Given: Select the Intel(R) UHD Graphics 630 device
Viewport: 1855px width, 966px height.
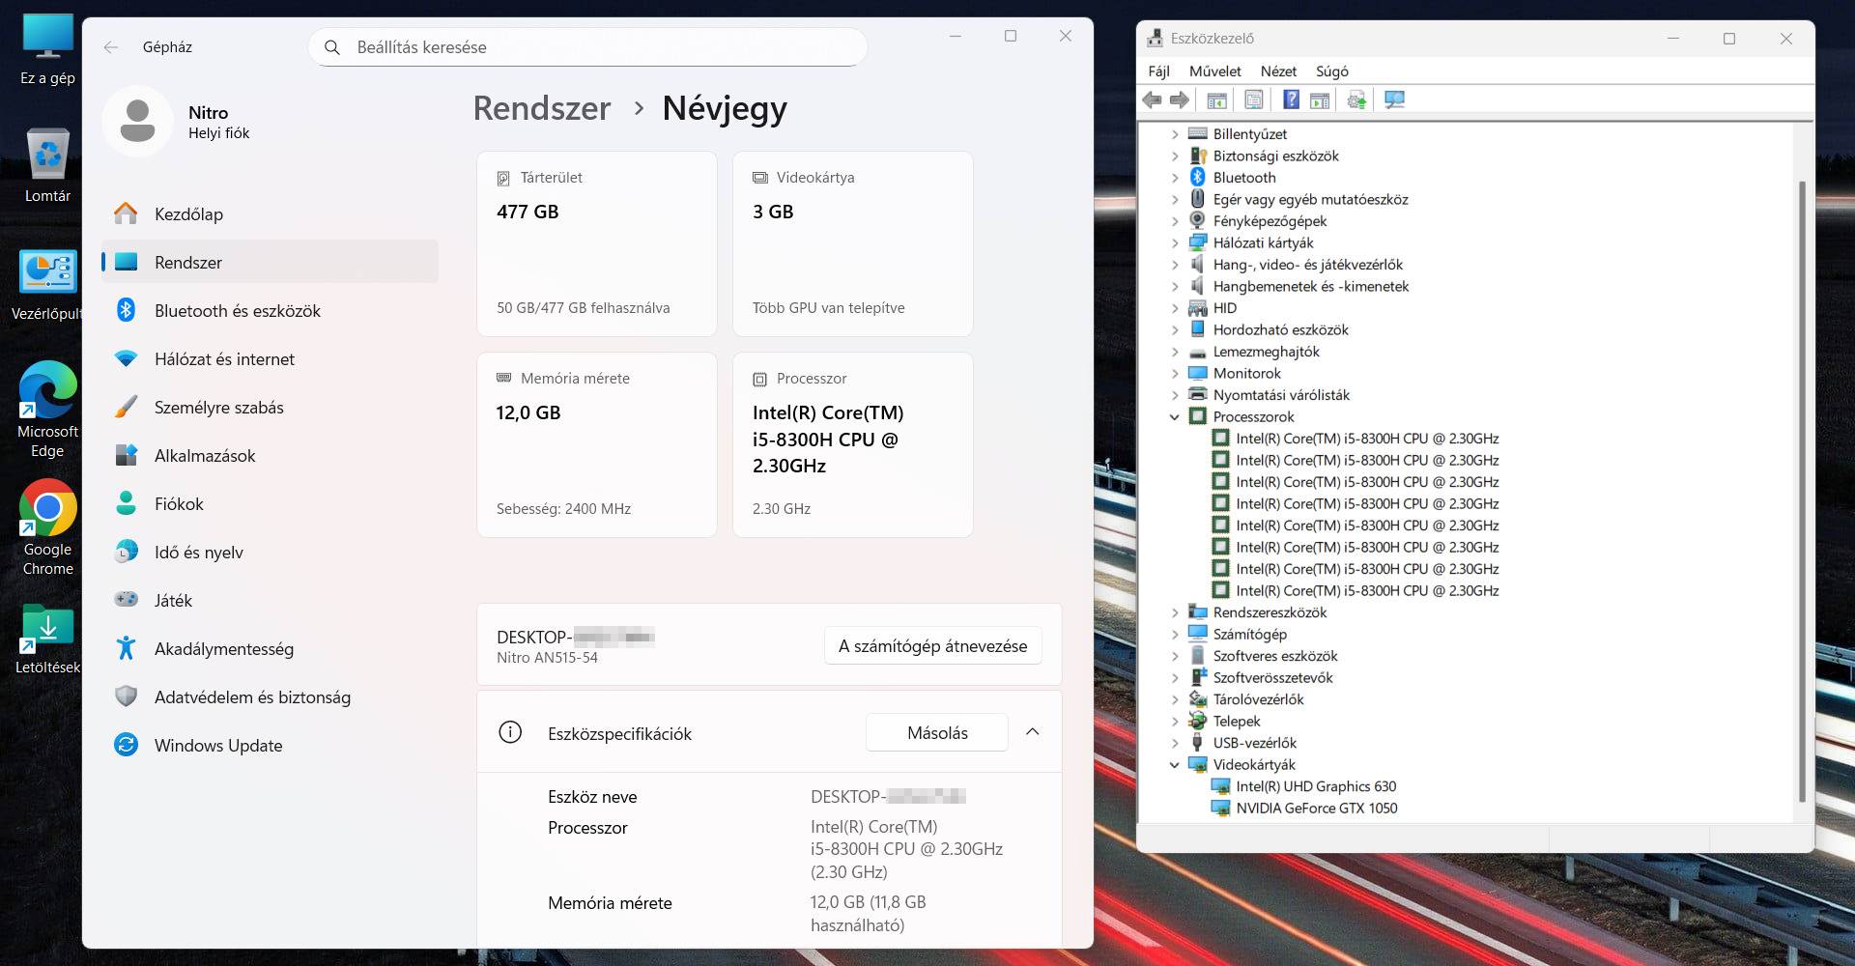Looking at the screenshot, I should (1316, 786).
